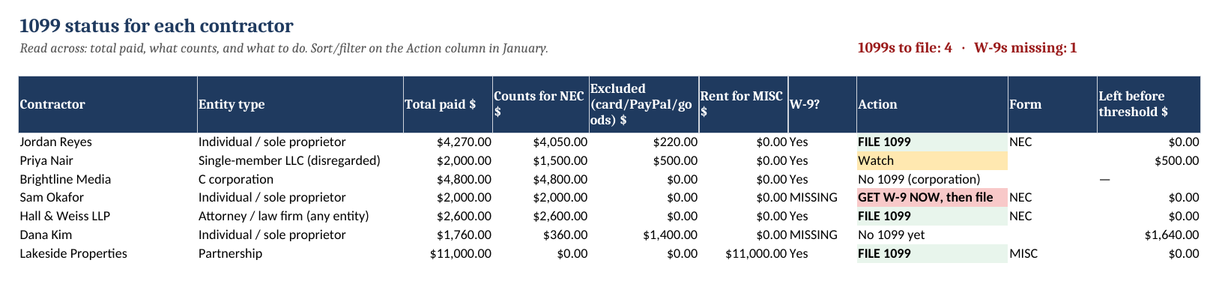1219x281 pixels.
Task: Click Lakeside Properties' $11,000.00 rent cell
Action: click(743, 253)
